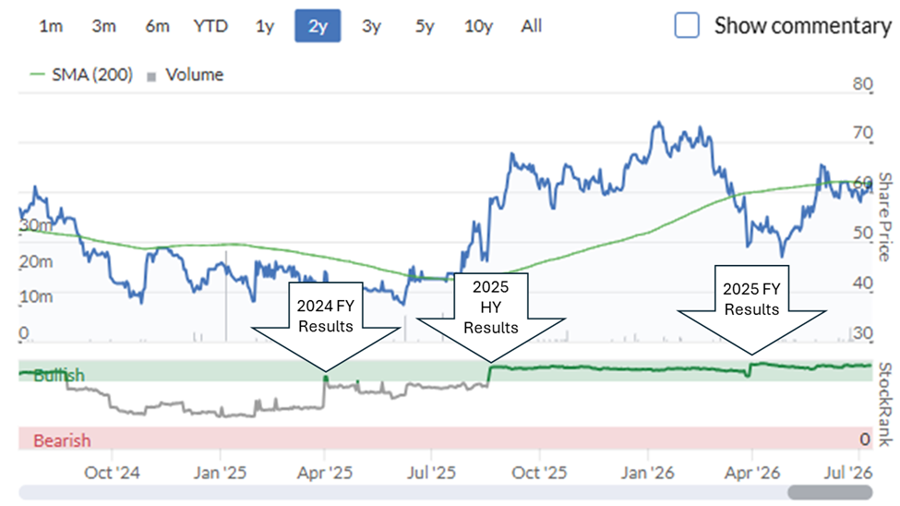Click the Bullish zone label
The width and height of the screenshot is (900, 506).
click(58, 376)
